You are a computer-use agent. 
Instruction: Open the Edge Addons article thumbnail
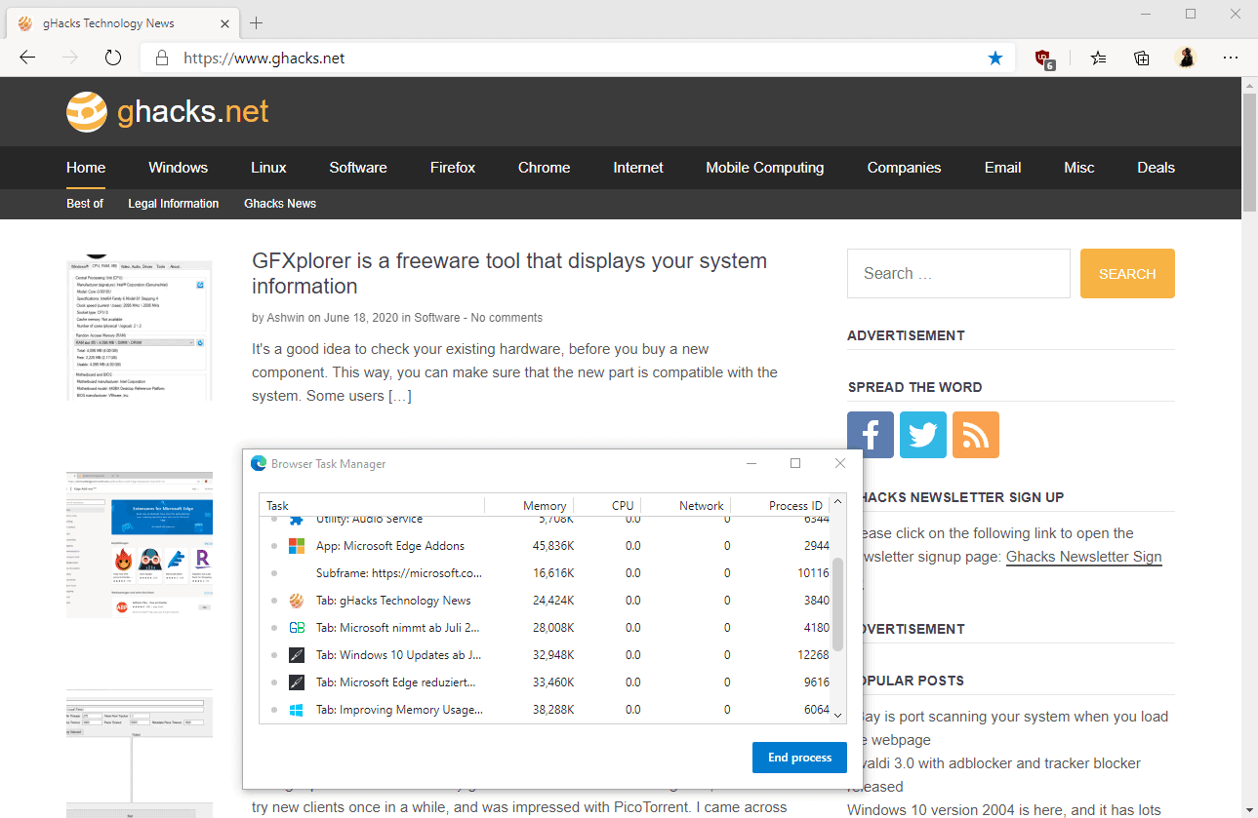tap(140, 545)
